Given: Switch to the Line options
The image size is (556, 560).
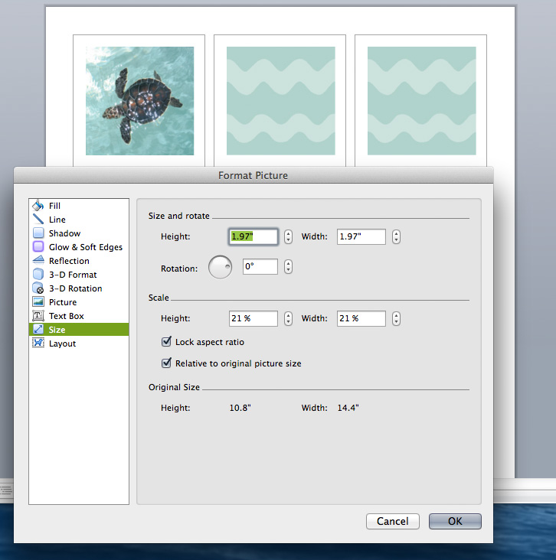Looking at the screenshot, I should tap(79, 220).
